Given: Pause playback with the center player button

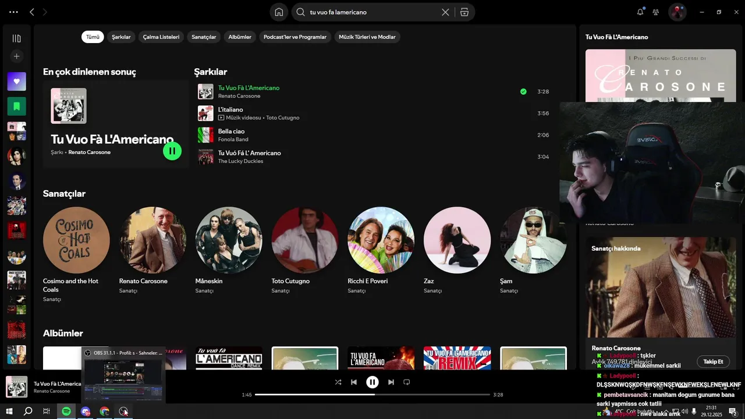Looking at the screenshot, I should (x=372, y=382).
